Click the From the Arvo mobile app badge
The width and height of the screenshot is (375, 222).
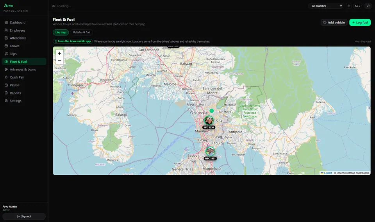pos(73,41)
